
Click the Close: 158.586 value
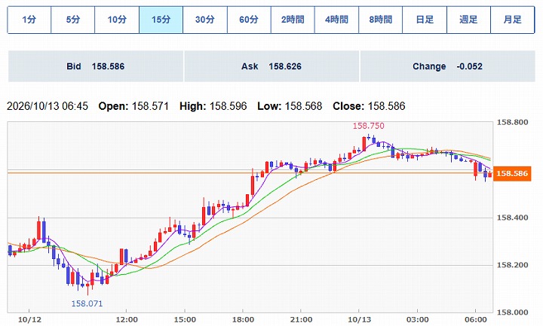coord(369,106)
